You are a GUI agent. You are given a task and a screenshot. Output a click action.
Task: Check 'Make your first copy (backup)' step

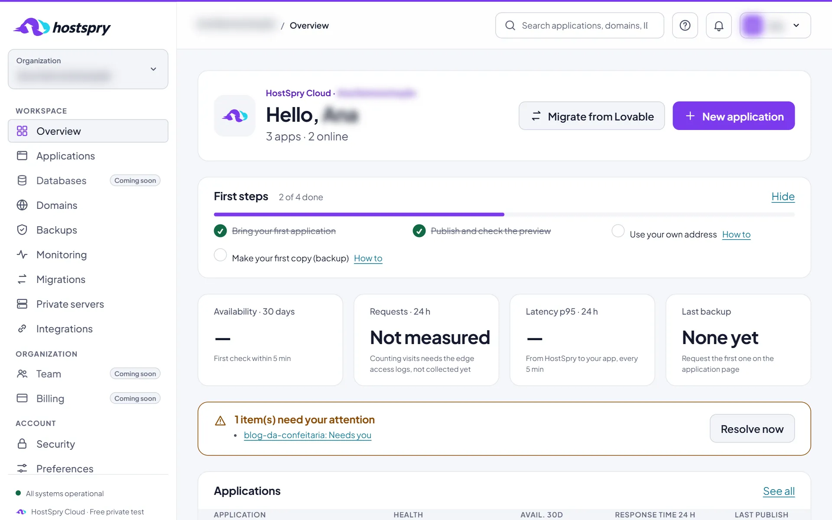pyautogui.click(x=220, y=255)
